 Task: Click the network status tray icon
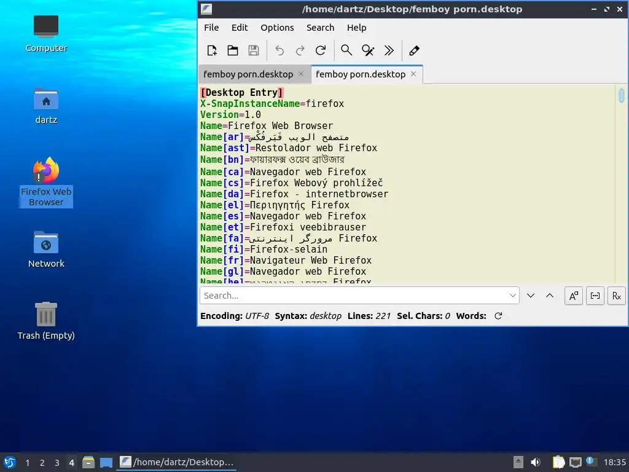(575, 462)
